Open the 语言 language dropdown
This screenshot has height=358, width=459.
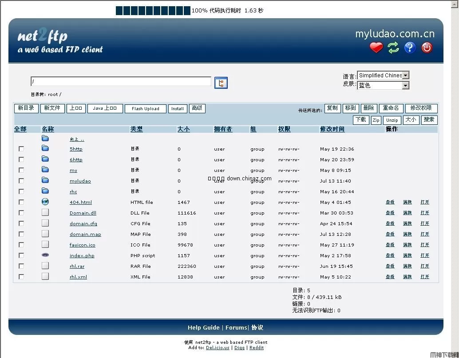383,75
